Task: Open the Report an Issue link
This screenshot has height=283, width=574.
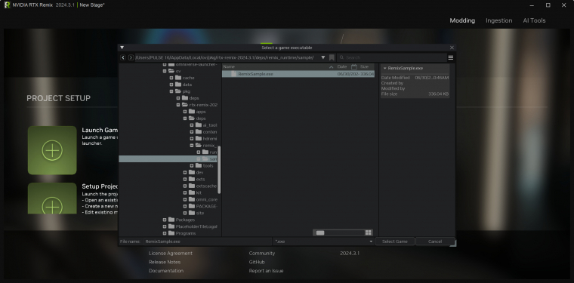Action: [x=266, y=271]
